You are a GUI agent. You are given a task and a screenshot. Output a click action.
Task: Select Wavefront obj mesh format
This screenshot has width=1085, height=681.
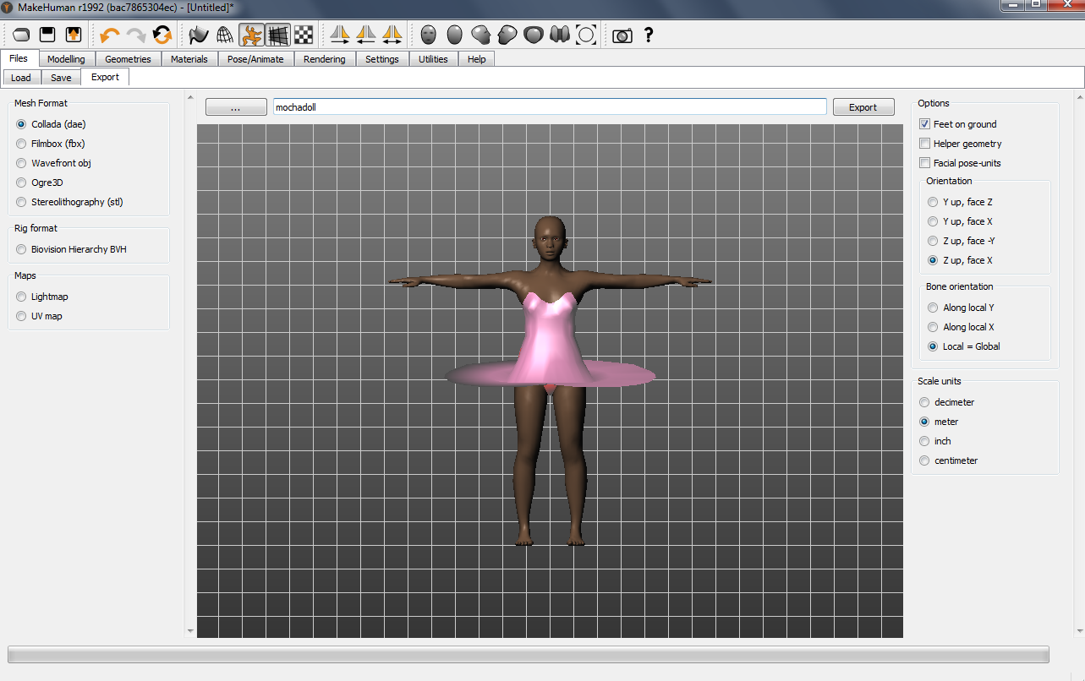tap(22, 163)
